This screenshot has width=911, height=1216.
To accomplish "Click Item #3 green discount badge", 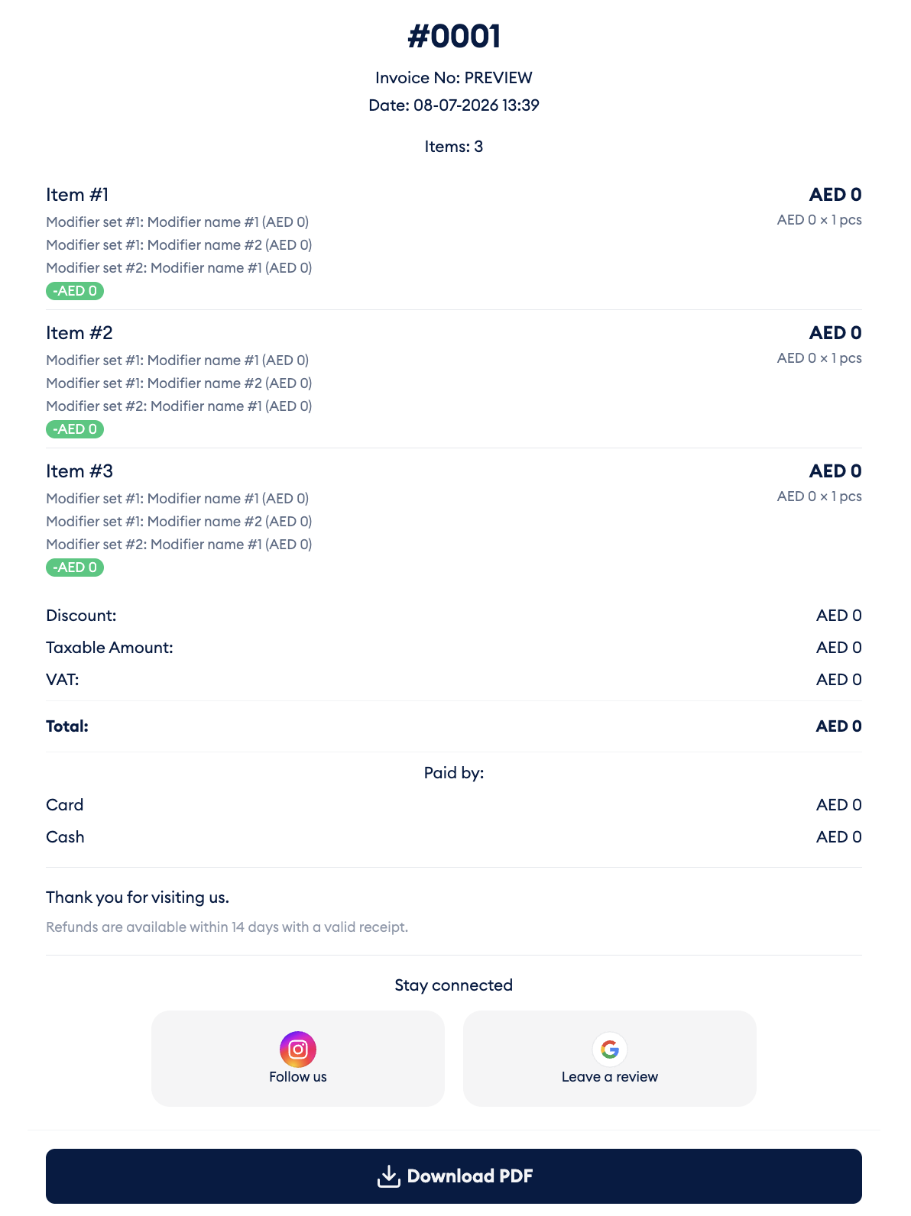I will coord(75,568).
